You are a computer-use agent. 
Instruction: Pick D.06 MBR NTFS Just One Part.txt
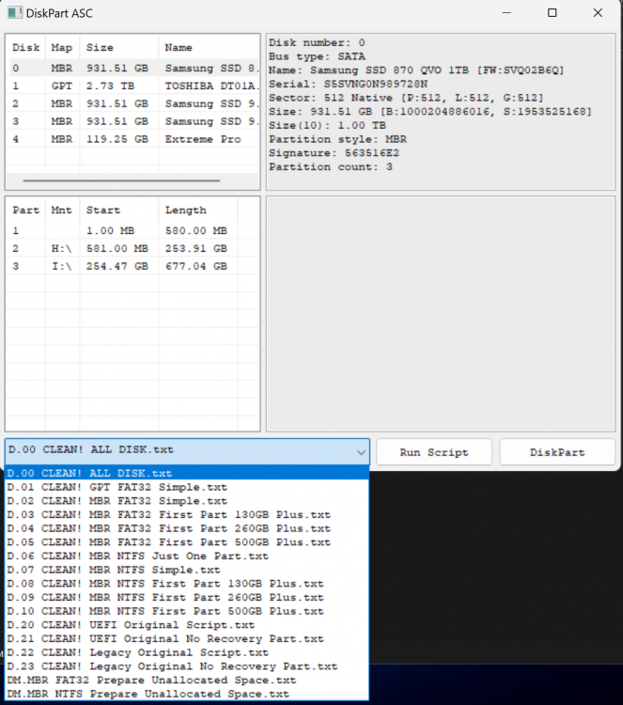click(187, 556)
